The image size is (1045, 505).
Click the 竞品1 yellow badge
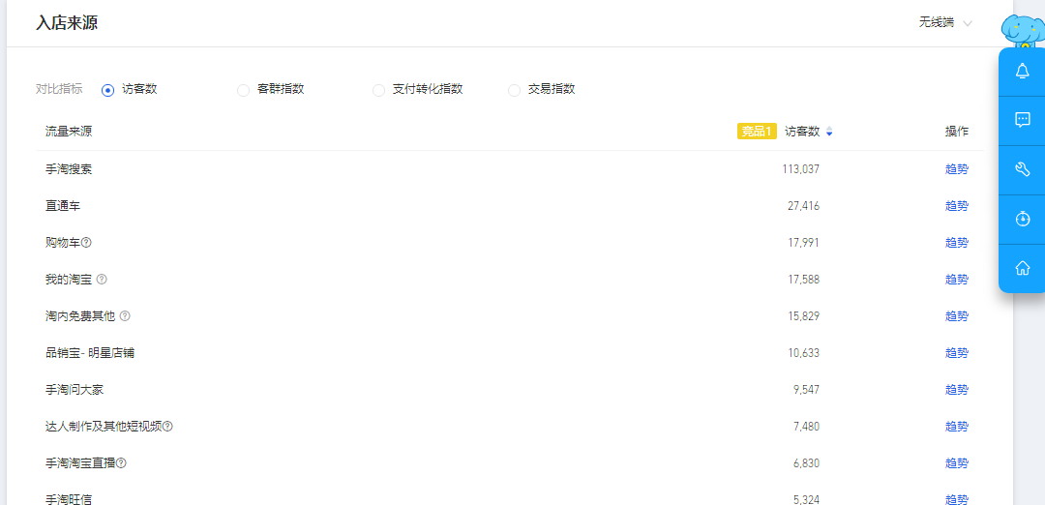click(757, 132)
